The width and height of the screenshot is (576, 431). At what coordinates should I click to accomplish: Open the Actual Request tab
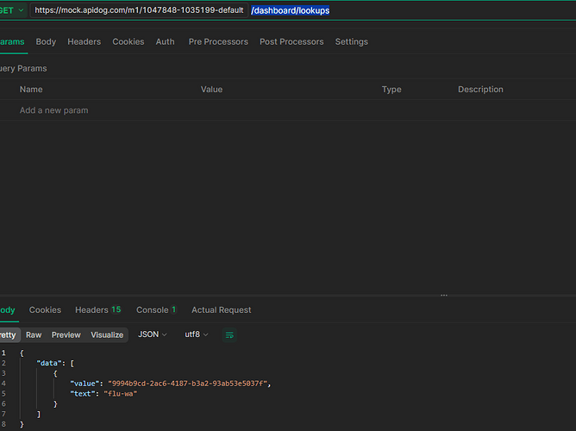click(x=222, y=310)
